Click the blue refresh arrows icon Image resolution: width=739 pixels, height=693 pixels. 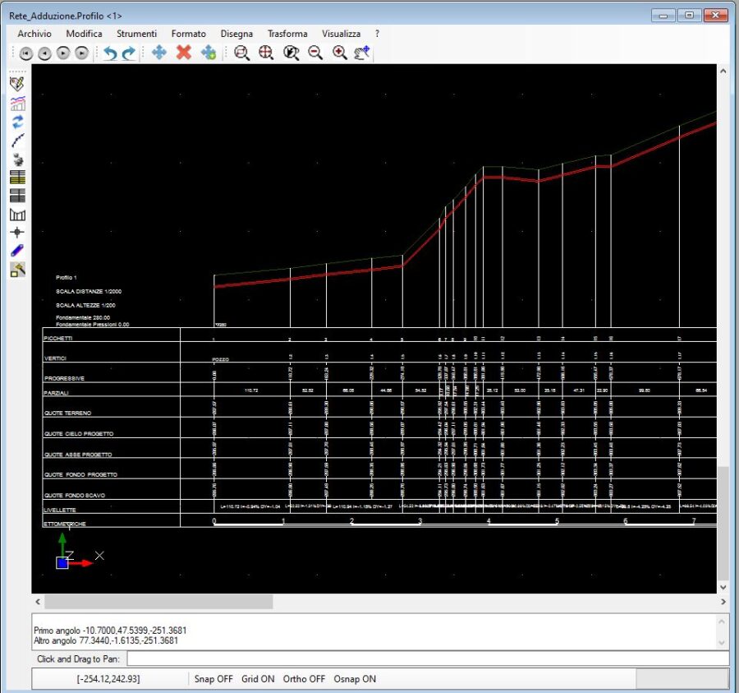click(17, 122)
